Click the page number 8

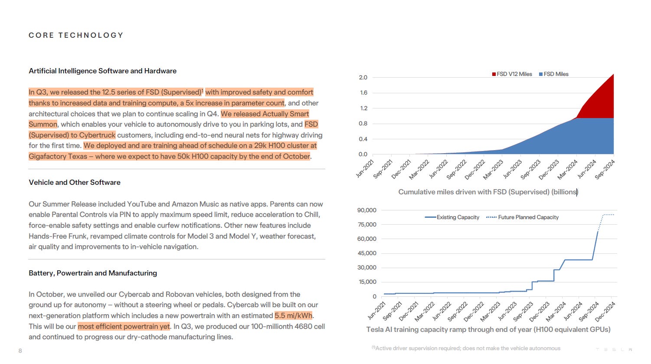click(20, 351)
